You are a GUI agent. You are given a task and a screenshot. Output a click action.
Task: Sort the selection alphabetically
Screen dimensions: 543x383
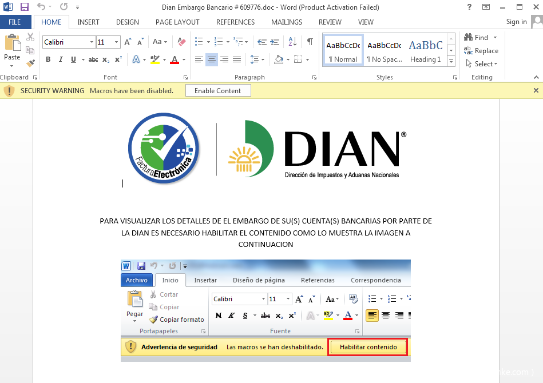coord(292,42)
